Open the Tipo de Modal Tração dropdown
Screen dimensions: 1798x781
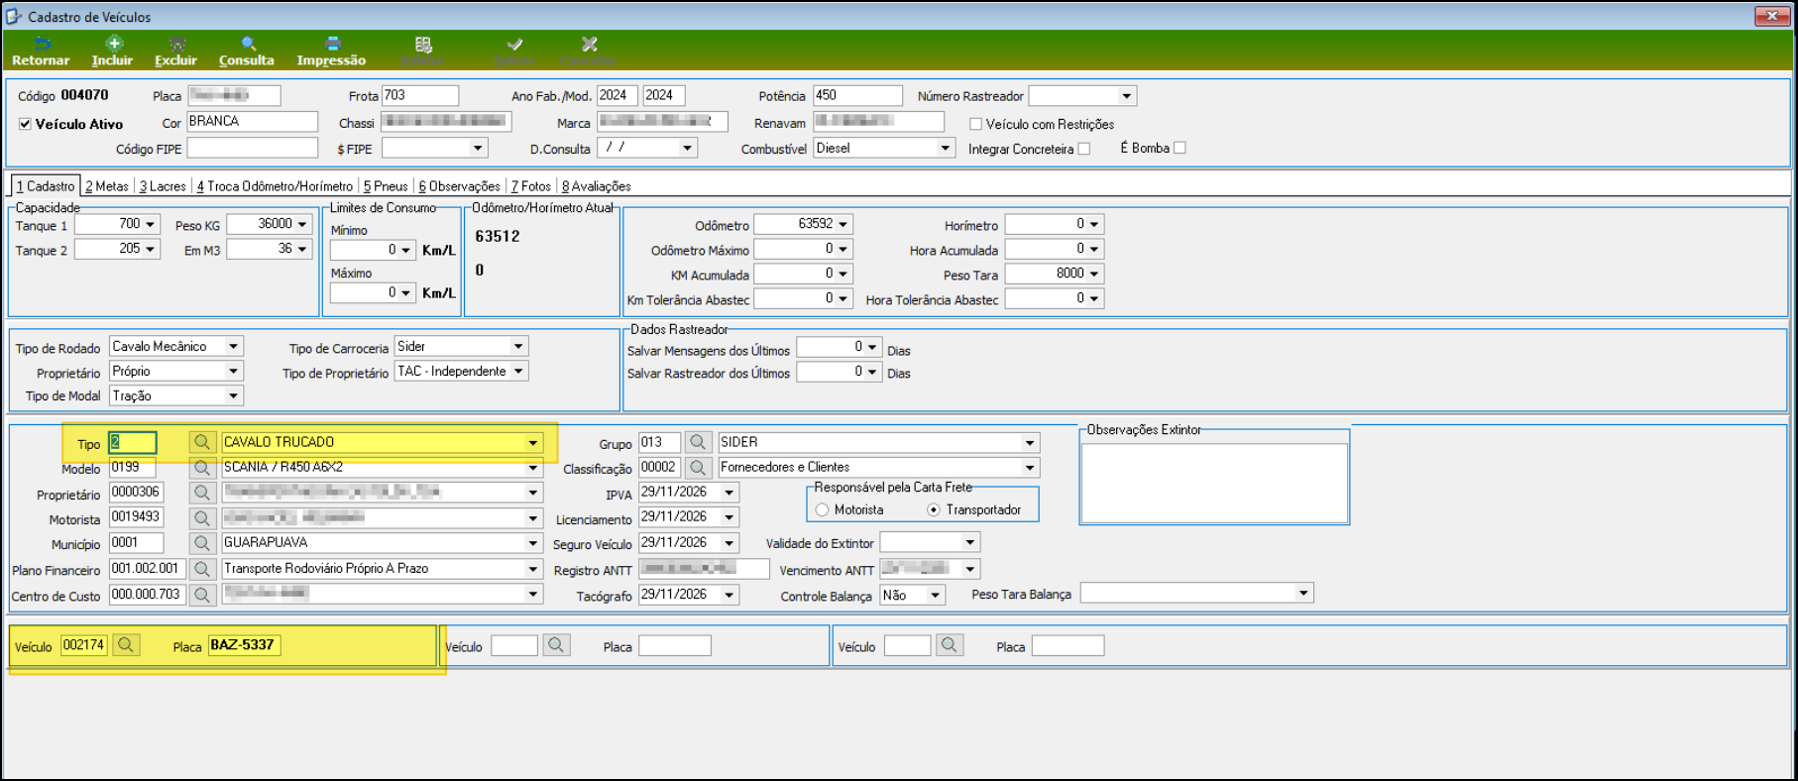click(x=234, y=395)
